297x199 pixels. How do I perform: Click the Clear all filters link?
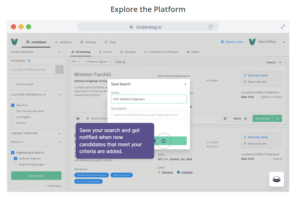pyautogui.click(x=121, y=62)
